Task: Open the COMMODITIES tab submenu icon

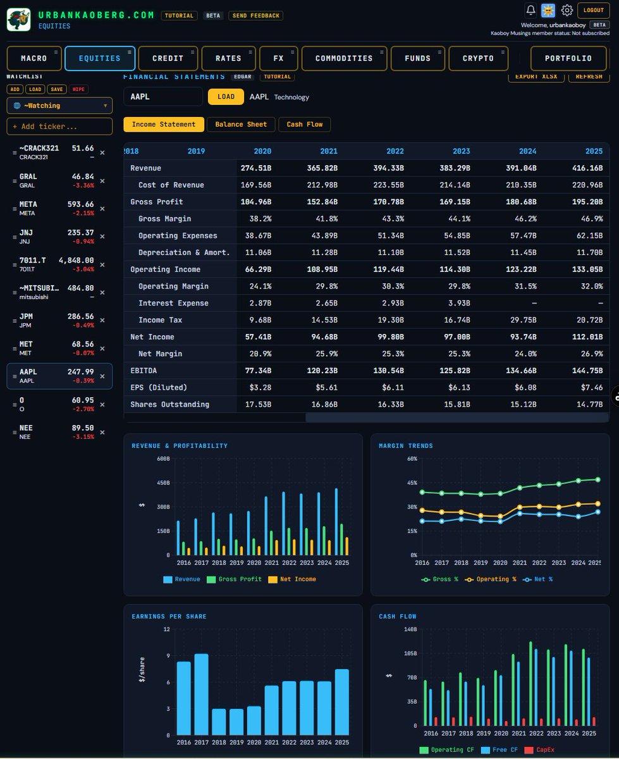Action: pyautogui.click(x=382, y=51)
